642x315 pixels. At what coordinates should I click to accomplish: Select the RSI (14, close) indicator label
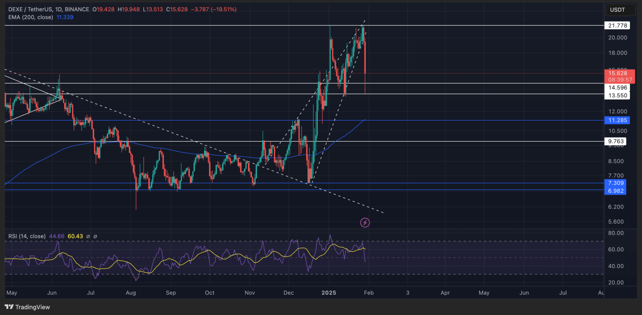(27, 236)
